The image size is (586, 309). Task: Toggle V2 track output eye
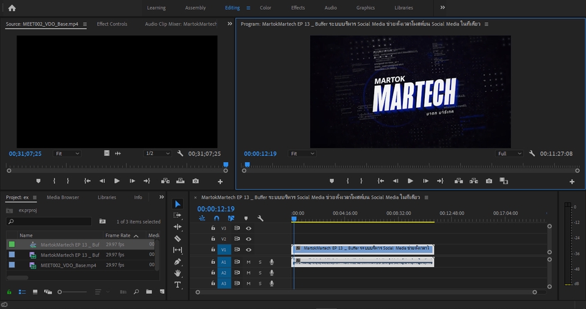[x=248, y=239]
